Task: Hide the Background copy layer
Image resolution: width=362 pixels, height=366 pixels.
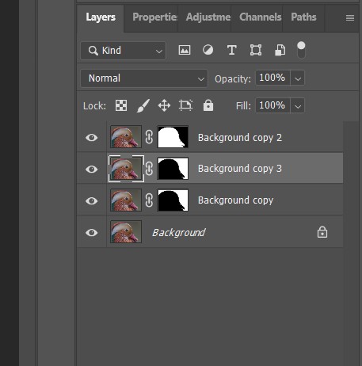Action: [x=92, y=200]
